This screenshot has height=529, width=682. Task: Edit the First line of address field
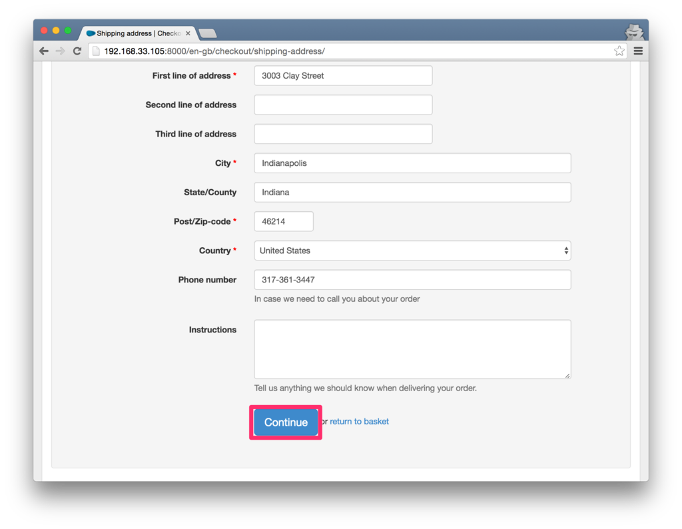(x=343, y=76)
